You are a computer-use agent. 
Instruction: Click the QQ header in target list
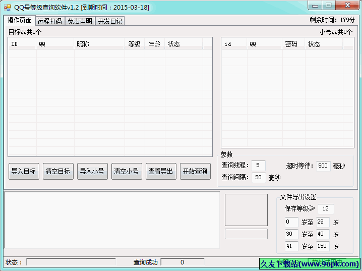55,44
